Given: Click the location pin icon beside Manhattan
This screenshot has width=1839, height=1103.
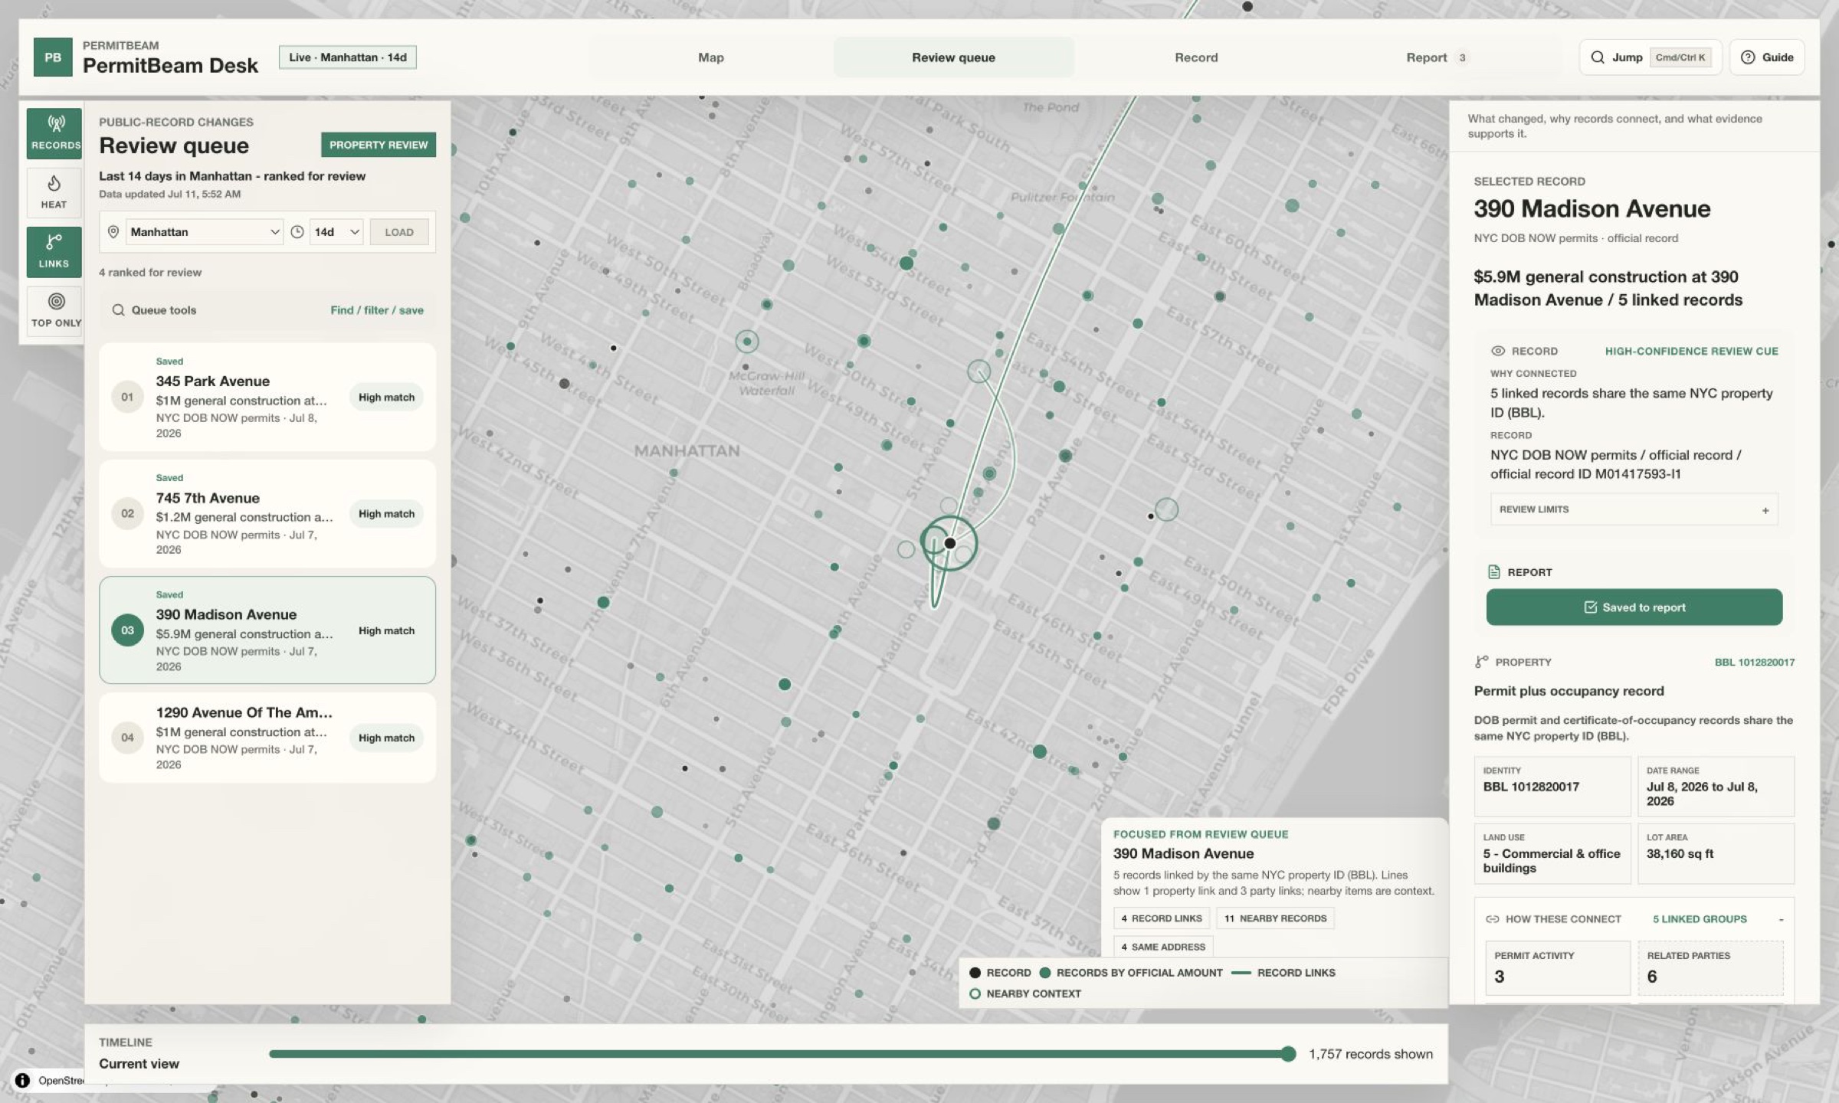Looking at the screenshot, I should coord(113,232).
